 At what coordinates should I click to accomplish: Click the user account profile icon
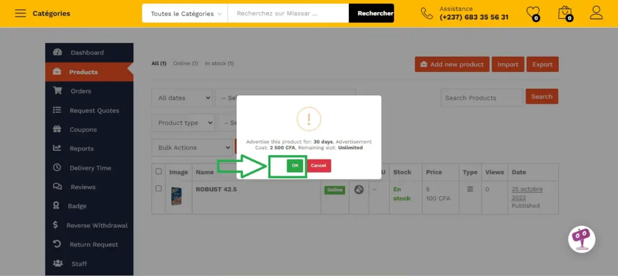click(x=596, y=13)
